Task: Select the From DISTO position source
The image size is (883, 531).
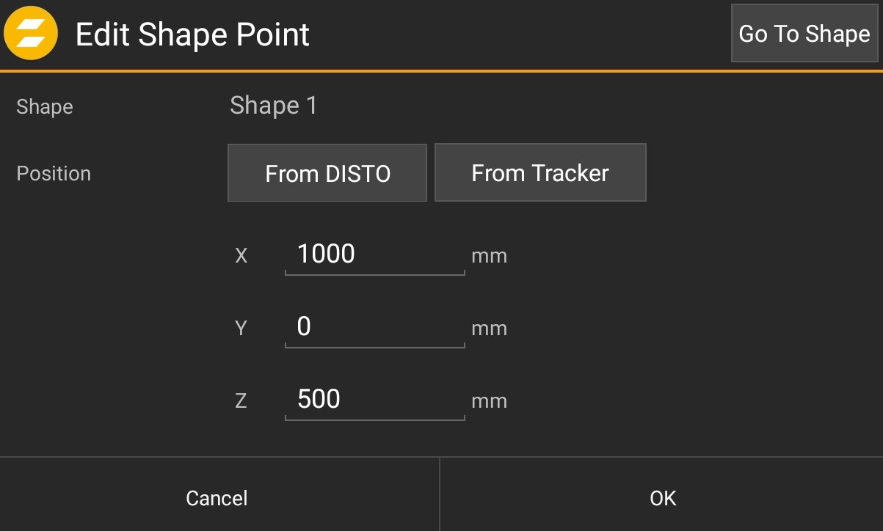Action: (x=327, y=172)
